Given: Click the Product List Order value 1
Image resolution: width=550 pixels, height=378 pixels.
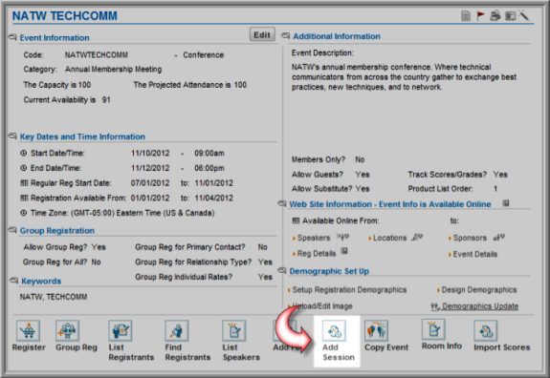Looking at the screenshot, I should pos(495,189).
